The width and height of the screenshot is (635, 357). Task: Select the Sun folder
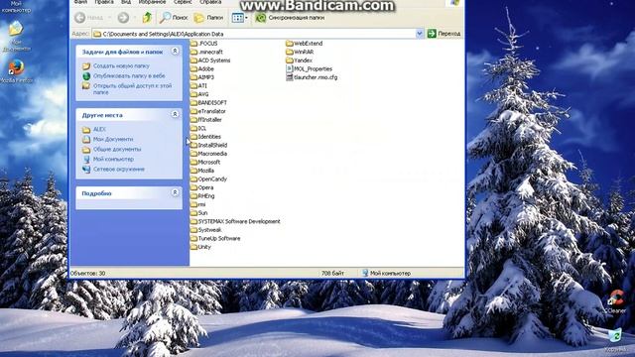pos(198,213)
